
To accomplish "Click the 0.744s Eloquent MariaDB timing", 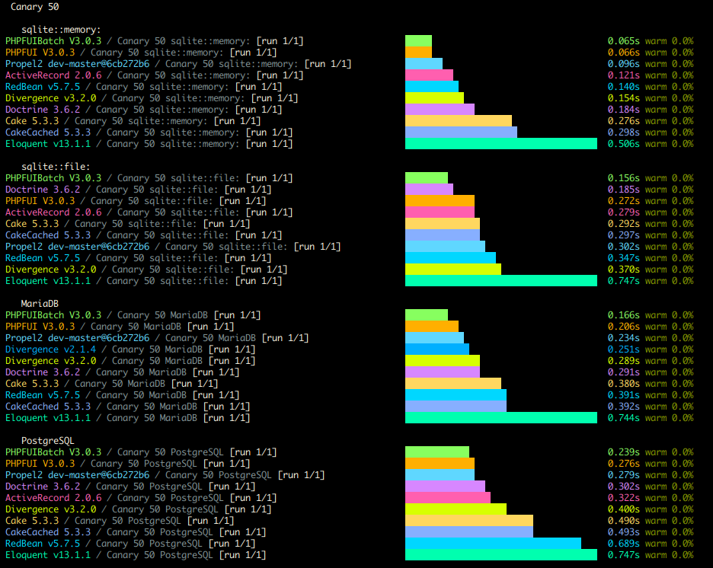I will tap(624, 418).
